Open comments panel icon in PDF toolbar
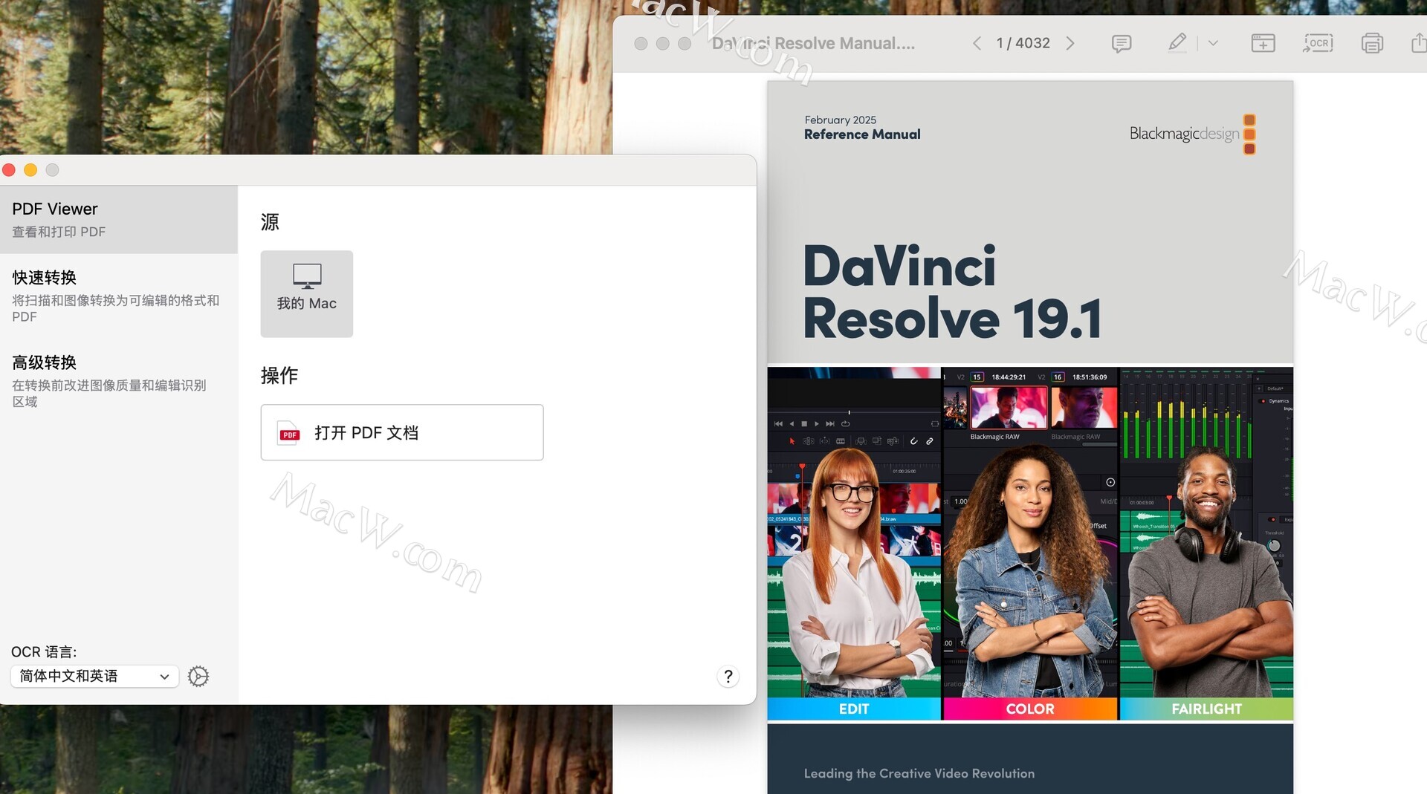The width and height of the screenshot is (1427, 794). coord(1122,43)
